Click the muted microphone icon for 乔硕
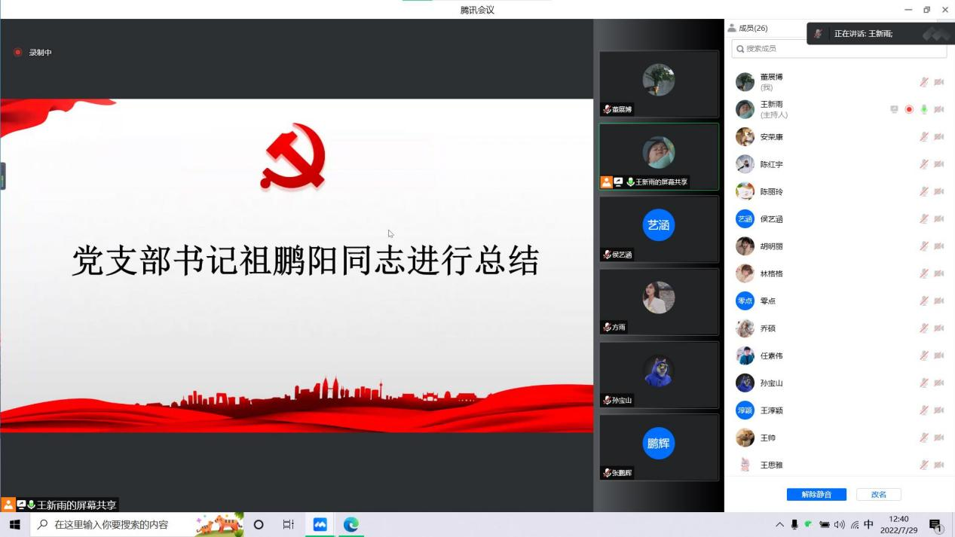The image size is (955, 537). click(x=923, y=328)
